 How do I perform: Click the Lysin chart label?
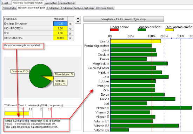click(105, 50)
